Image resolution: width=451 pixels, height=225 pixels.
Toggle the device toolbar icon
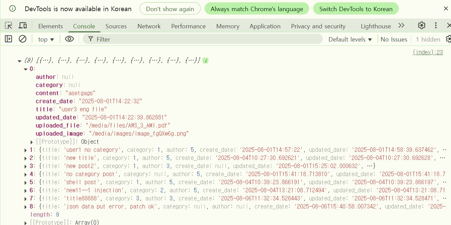coord(23,26)
